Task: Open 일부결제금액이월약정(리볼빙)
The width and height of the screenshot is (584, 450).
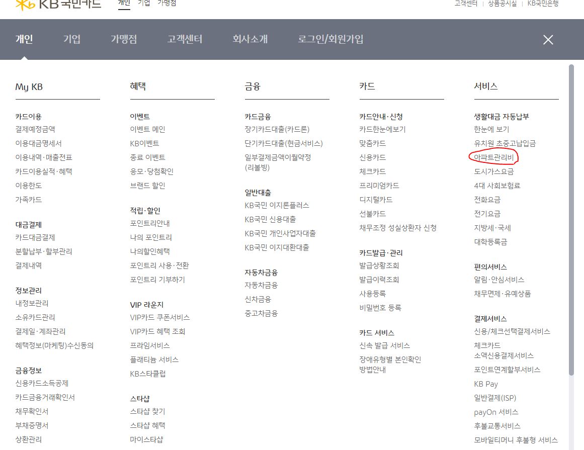Action: (278, 163)
